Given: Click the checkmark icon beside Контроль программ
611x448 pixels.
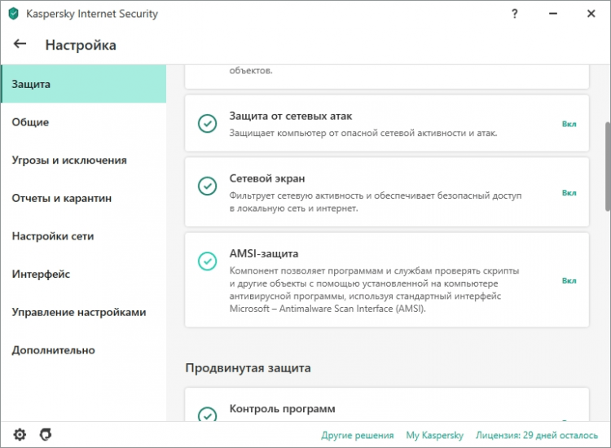Looking at the screenshot, I should coord(208,415).
